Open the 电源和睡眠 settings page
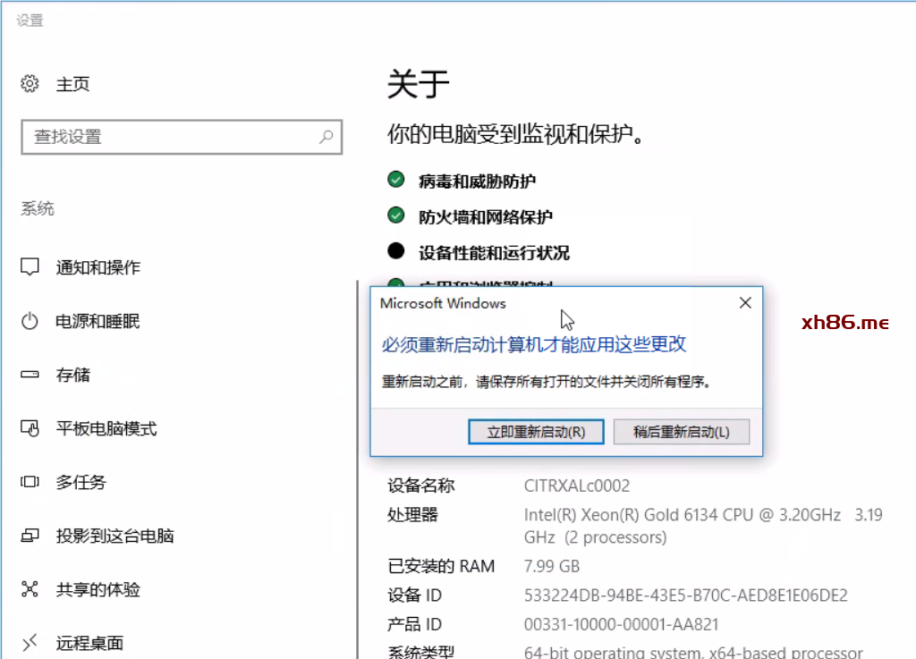 pos(98,321)
